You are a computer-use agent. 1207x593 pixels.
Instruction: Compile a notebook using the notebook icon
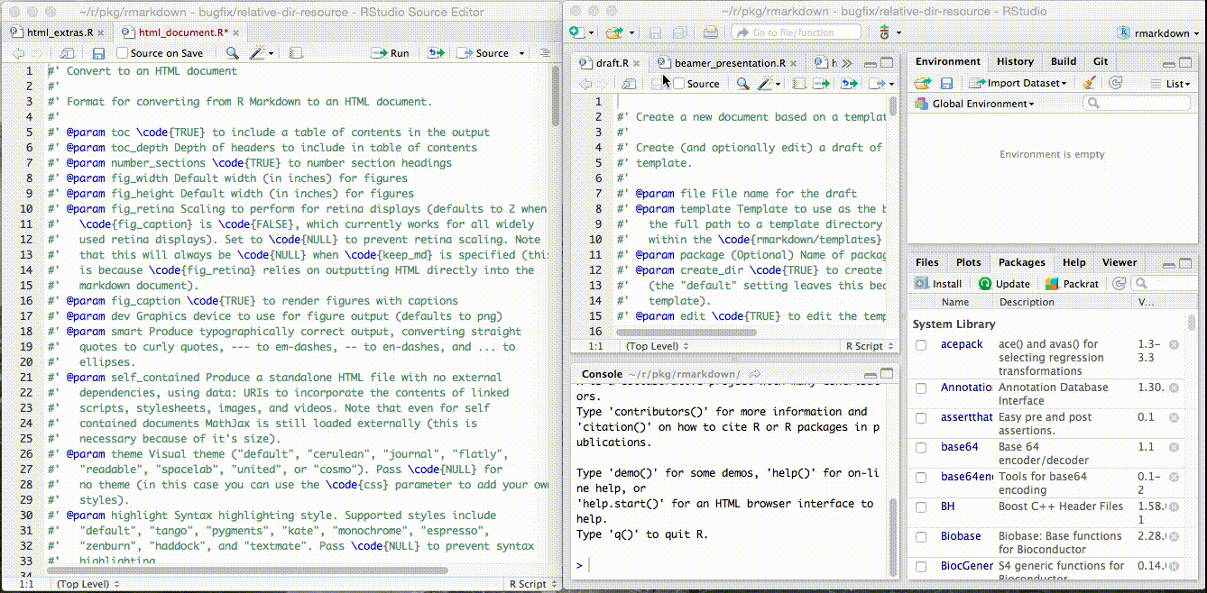point(295,52)
